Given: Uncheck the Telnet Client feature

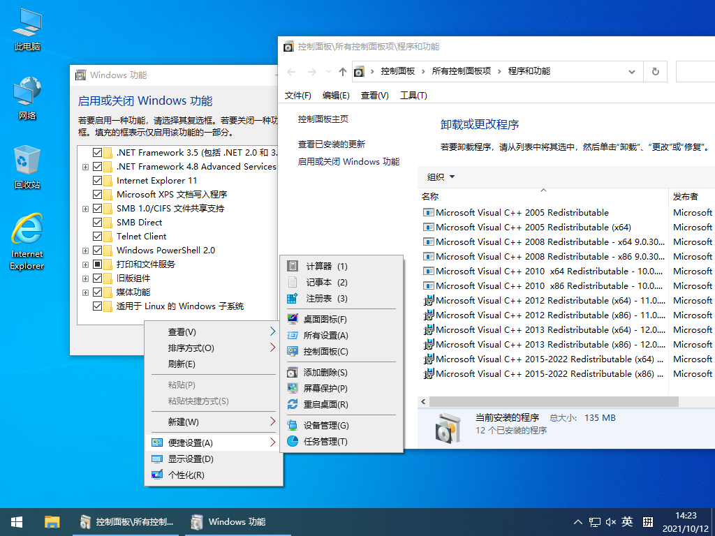Looking at the screenshot, I should point(97,237).
